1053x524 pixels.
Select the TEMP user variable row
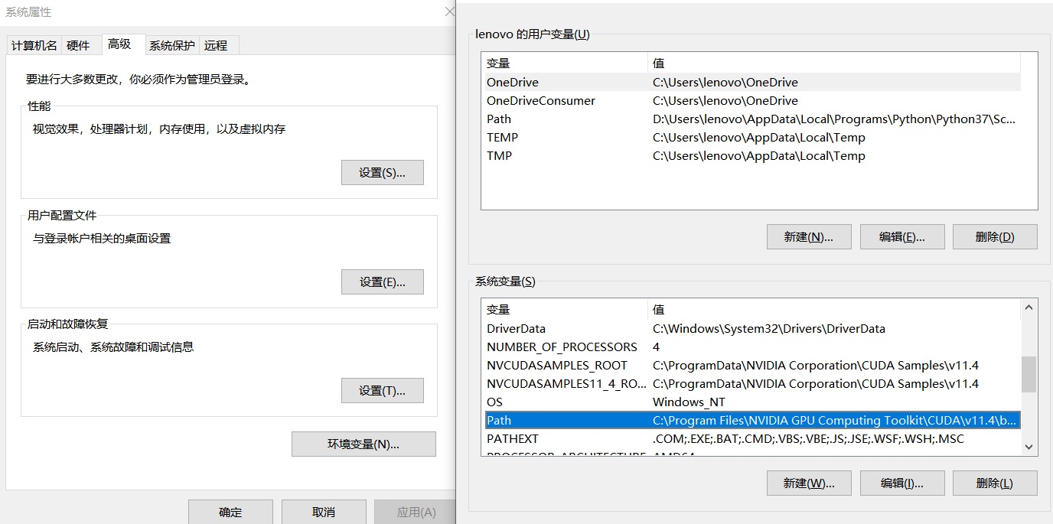(536, 137)
